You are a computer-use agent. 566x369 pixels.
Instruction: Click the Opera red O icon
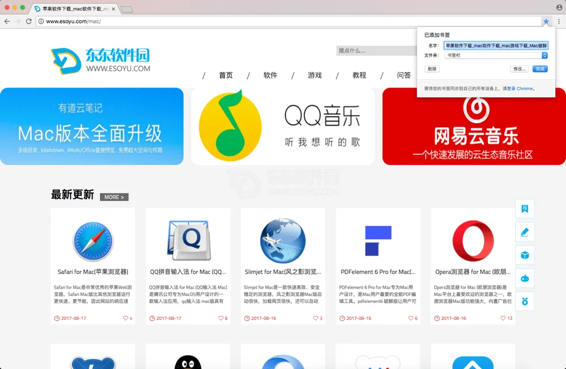pos(473,241)
